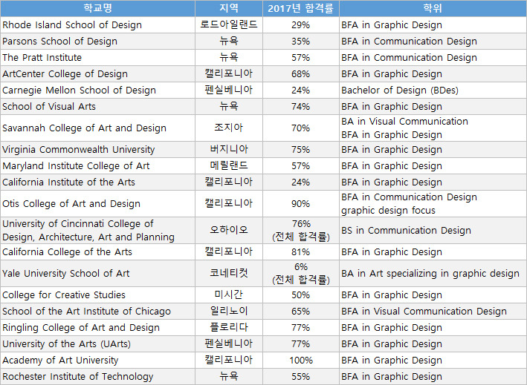The width and height of the screenshot is (527, 385).
Task: Click the 지역 column header
Action: tap(228, 8)
